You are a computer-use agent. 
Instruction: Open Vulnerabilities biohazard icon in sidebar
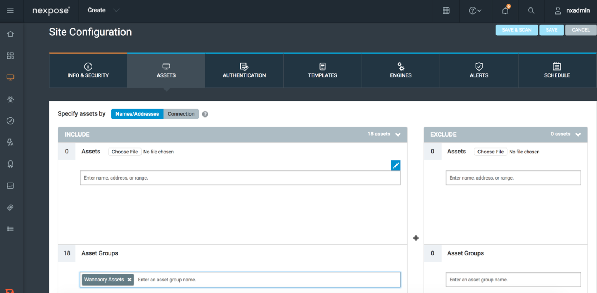(x=10, y=99)
